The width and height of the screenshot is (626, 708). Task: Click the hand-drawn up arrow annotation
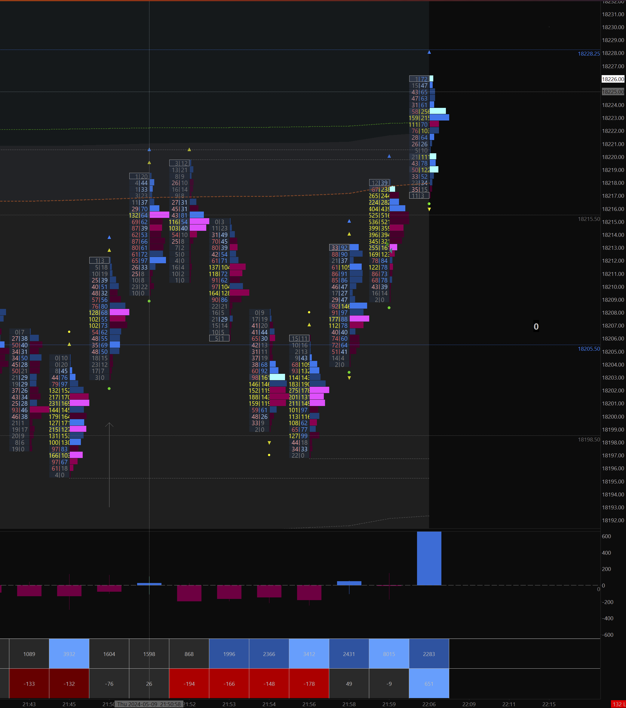click(x=109, y=464)
